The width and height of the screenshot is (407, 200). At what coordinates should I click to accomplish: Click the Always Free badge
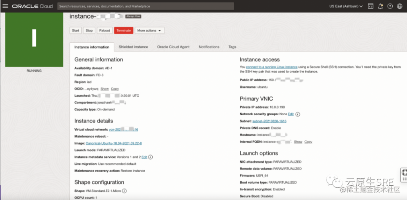pyautogui.click(x=133, y=16)
